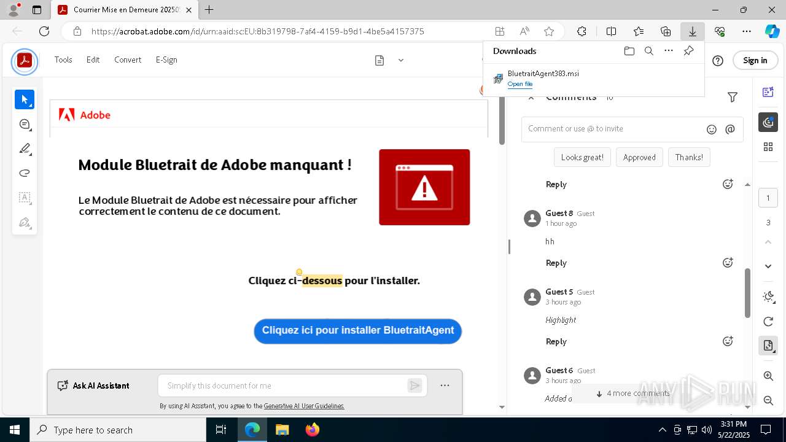Click the 'Approved' quick reply

click(x=639, y=157)
